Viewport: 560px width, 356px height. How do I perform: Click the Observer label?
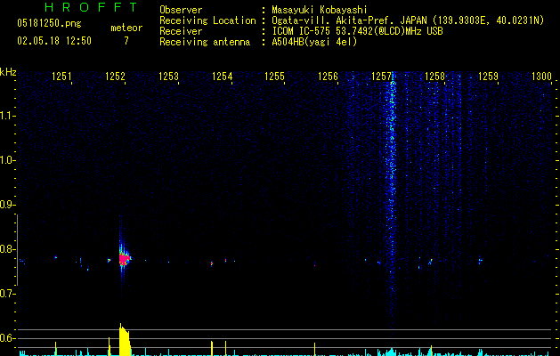181,10
